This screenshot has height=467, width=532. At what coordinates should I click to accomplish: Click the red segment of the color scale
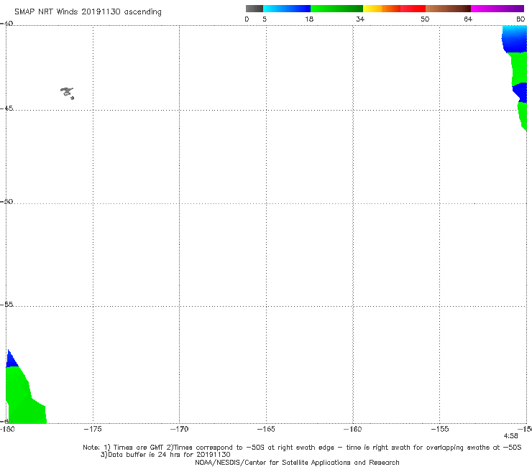[x=413, y=9]
